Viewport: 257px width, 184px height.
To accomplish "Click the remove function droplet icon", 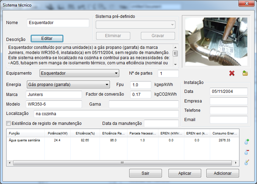I will tap(247, 152).
